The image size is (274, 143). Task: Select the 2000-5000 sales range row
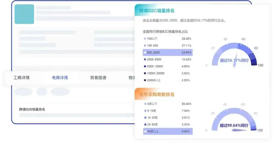pos(168,59)
